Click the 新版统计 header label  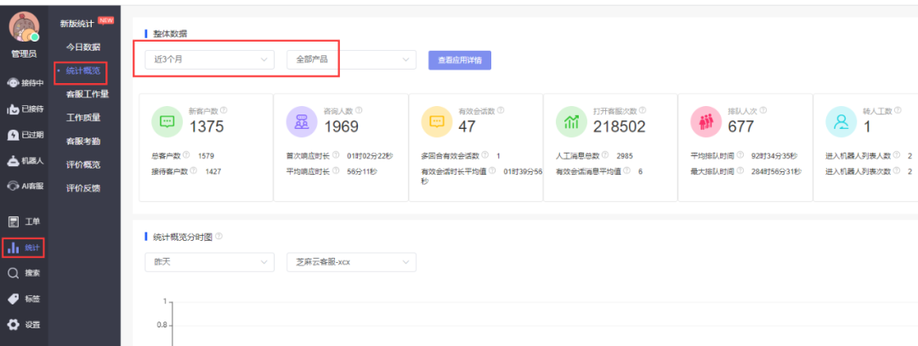point(77,24)
